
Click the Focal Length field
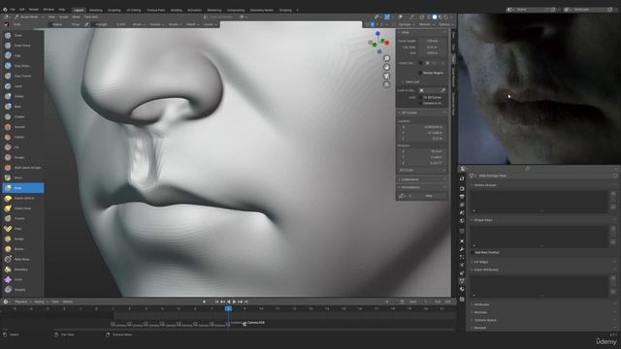tap(432, 41)
